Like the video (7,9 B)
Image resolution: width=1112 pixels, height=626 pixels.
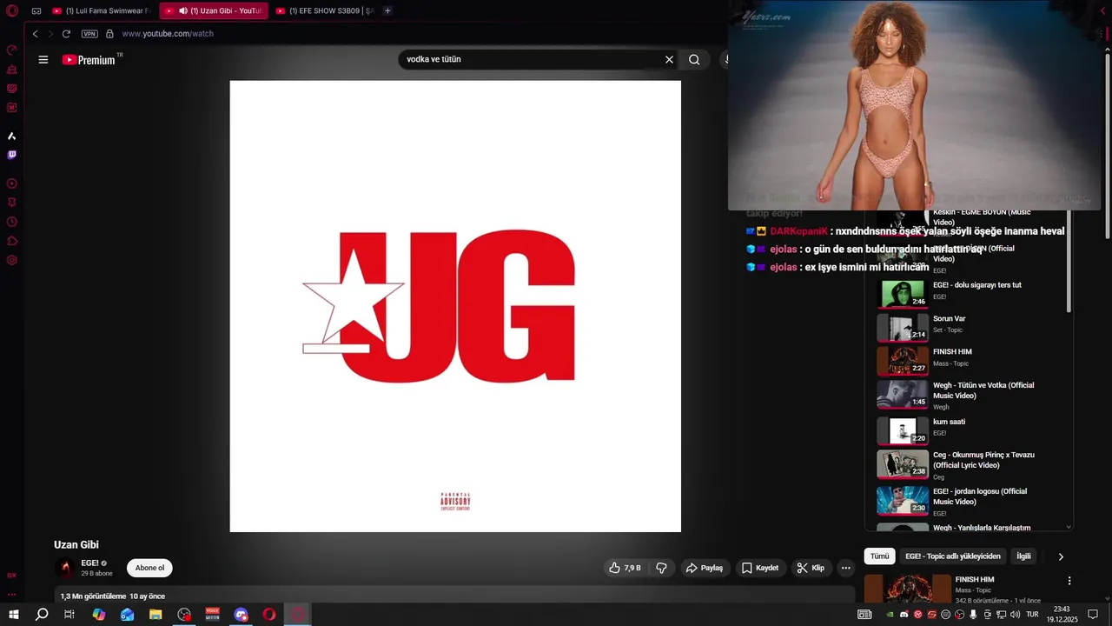coord(625,569)
